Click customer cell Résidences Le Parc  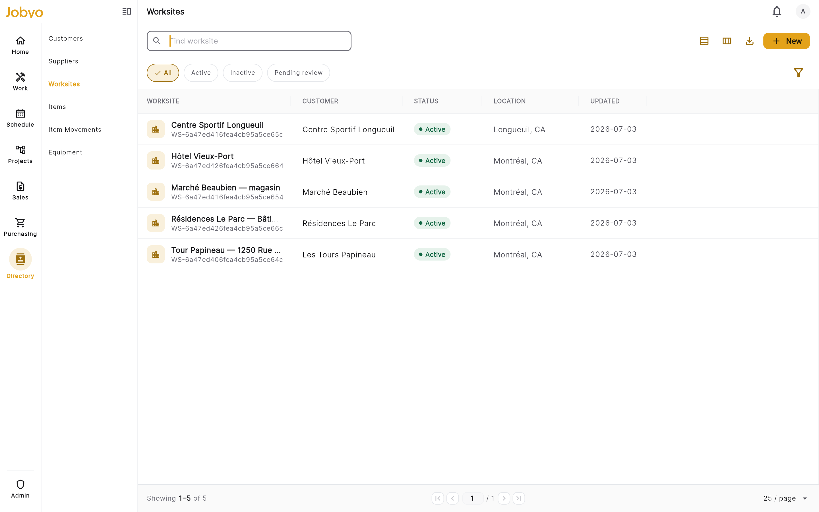(x=339, y=224)
